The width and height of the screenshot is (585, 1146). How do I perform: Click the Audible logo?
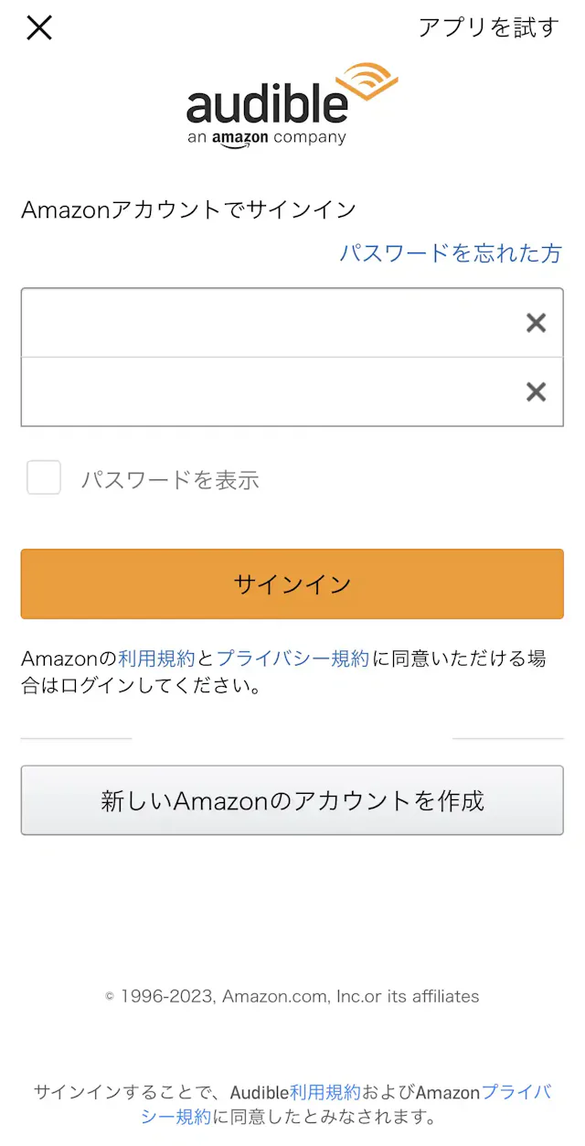coord(270,105)
